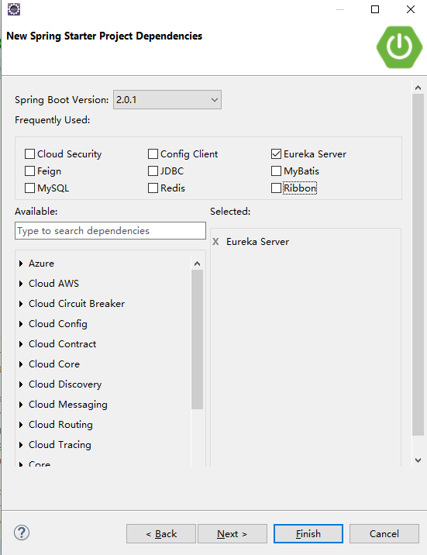
Task: Expand the Cloud Config tree node
Action: tap(21, 324)
